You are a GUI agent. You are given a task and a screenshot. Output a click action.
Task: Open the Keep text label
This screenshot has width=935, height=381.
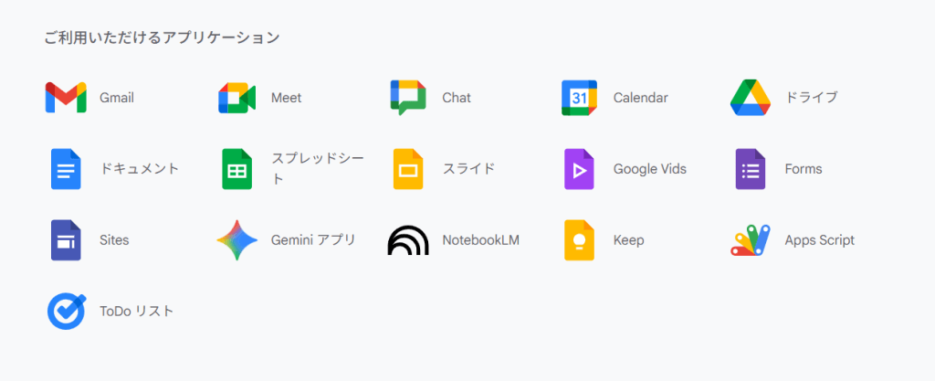tap(629, 241)
